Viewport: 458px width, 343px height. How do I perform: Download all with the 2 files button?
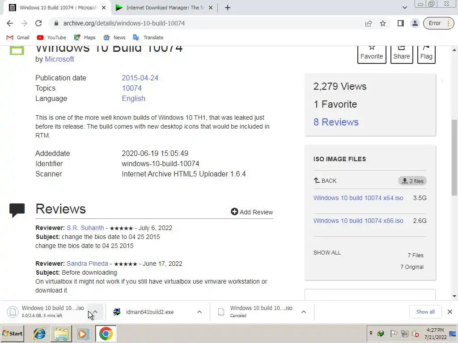pyautogui.click(x=412, y=181)
